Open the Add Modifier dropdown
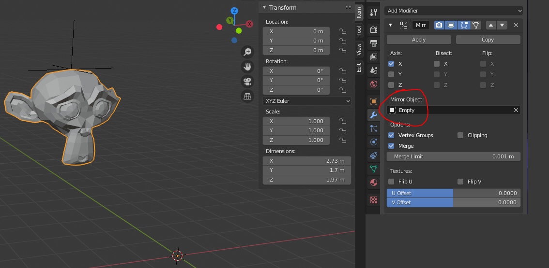The width and height of the screenshot is (549, 268). [454, 11]
